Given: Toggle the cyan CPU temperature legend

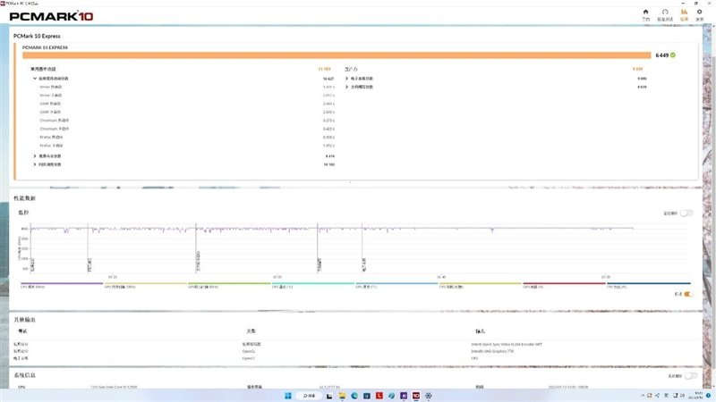Looking at the screenshot, I should pyautogui.click(x=312, y=285).
